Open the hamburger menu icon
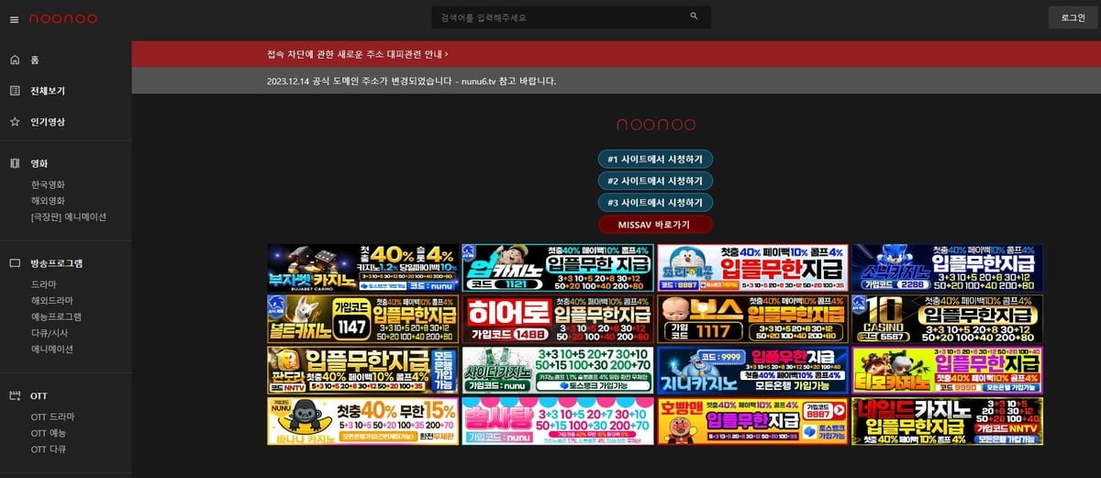The image size is (1101, 478). [14, 18]
